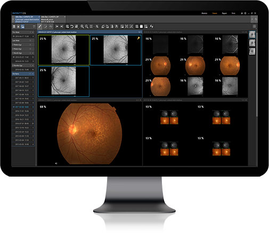Viewport: 269px width, 233px height.
Task: Open the viewer layout grid icon
Action: click(x=255, y=27)
